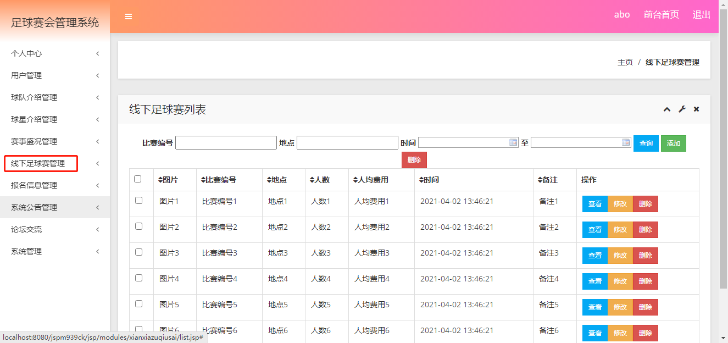This screenshot has height=343, width=728.
Task: Collapse the panel with the up chevron icon
Action: [666, 109]
